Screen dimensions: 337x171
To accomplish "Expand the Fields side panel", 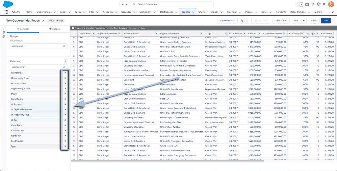I will point(4,33).
